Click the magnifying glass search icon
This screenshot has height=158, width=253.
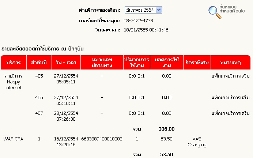tap(215, 12)
